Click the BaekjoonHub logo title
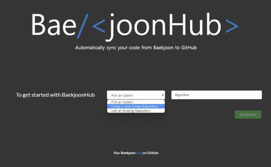Viewport: 271px width, 167px height. tap(135, 27)
